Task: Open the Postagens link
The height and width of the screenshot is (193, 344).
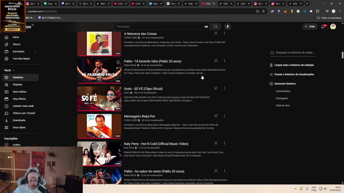Action: tap(282, 98)
